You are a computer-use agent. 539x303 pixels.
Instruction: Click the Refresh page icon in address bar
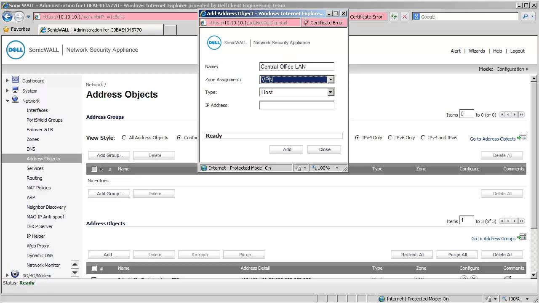[x=393, y=17]
